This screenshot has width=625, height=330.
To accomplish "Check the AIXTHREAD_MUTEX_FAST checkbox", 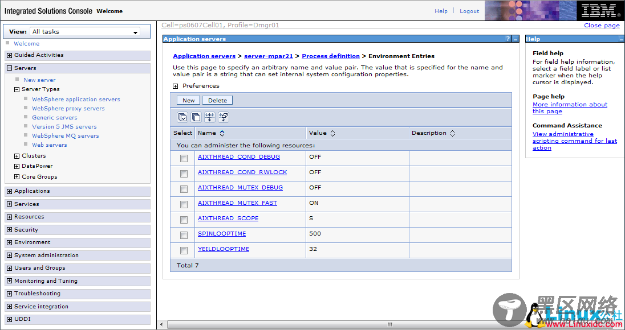I will [184, 204].
